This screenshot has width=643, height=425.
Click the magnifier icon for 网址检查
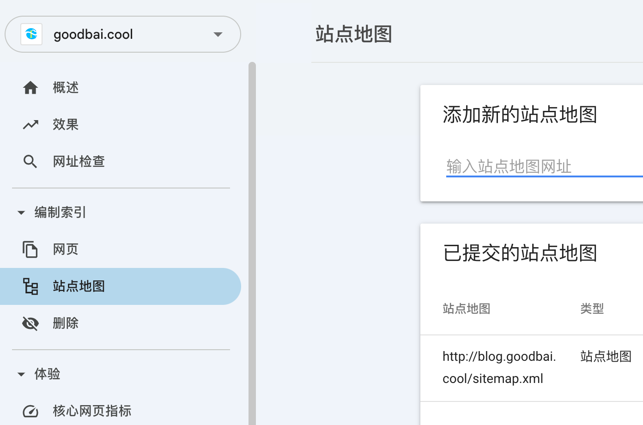click(30, 161)
